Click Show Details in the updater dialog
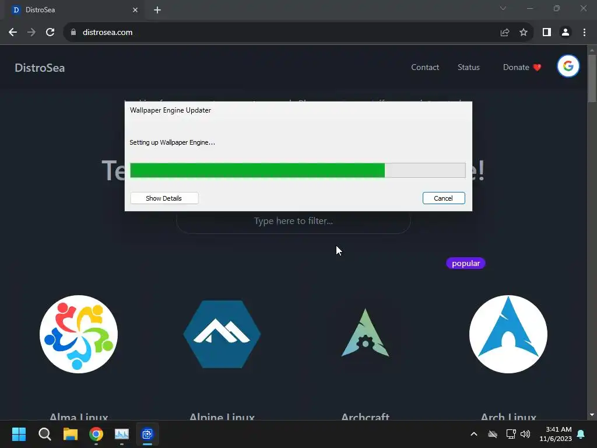This screenshot has width=597, height=448. point(164,198)
